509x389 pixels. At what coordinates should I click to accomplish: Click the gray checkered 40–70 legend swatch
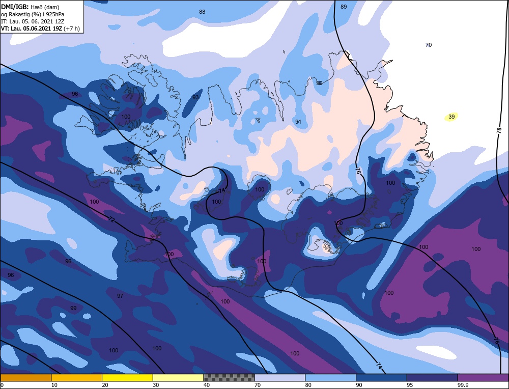tap(229, 378)
